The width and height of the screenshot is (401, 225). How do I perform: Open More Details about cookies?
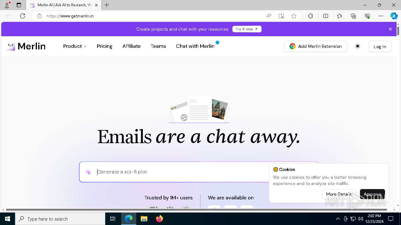pyautogui.click(x=339, y=194)
